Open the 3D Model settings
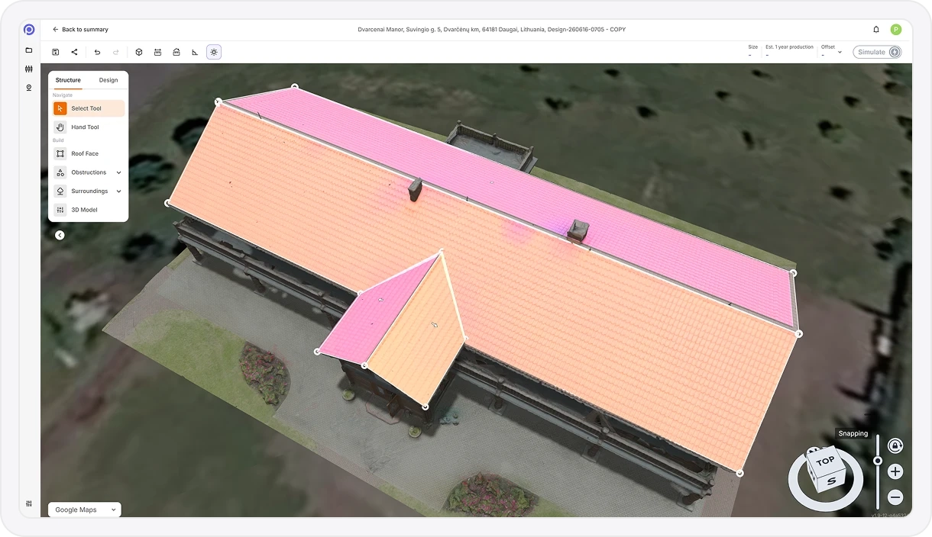This screenshot has width=932, height=537. [x=89, y=210]
